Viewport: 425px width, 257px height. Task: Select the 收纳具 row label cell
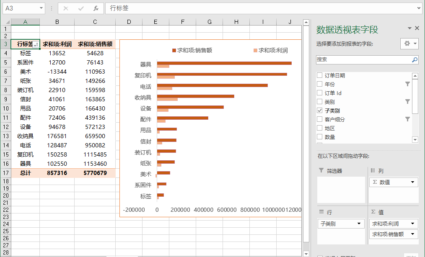25,136
